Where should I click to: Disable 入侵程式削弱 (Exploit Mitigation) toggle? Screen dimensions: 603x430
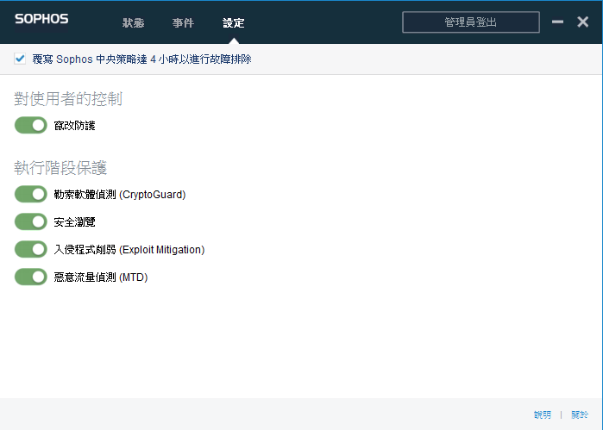pos(30,250)
